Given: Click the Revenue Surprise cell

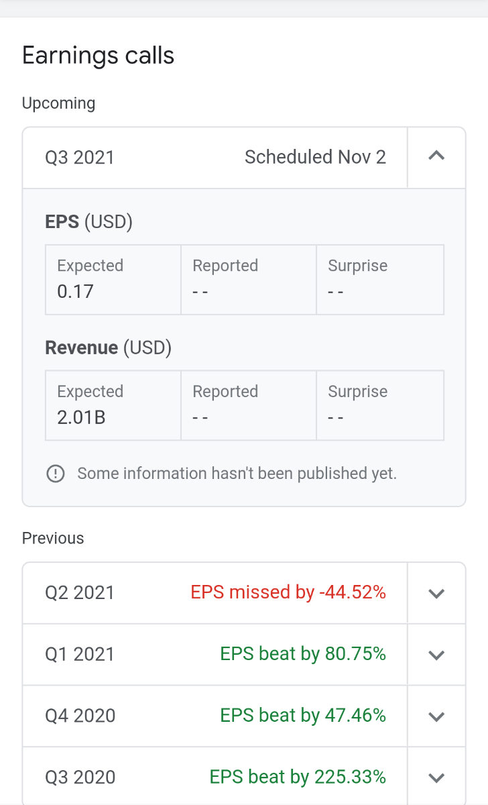Looking at the screenshot, I should [379, 405].
